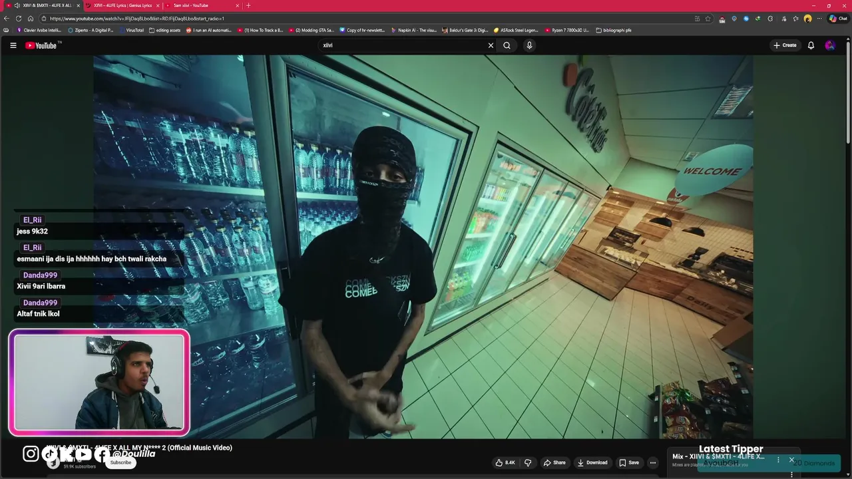The width and height of the screenshot is (852, 479).
Task: Click the chat message 'Xiivi 9ari lbarra'
Action: click(41, 286)
